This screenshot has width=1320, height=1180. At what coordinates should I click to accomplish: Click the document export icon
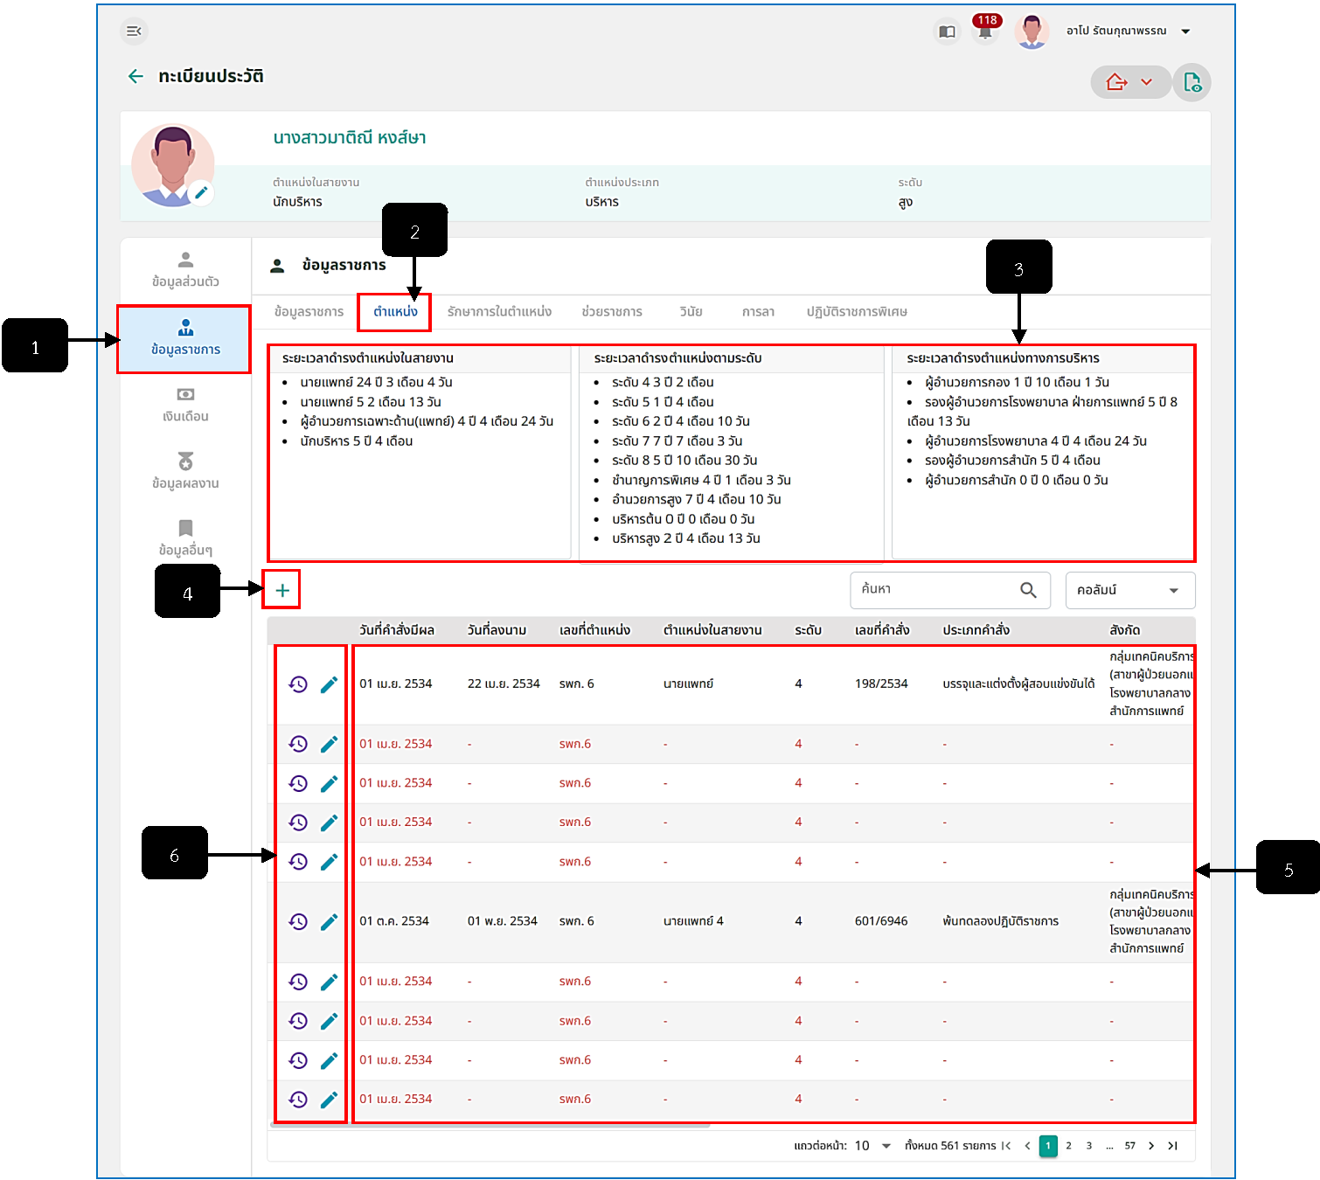1191,82
